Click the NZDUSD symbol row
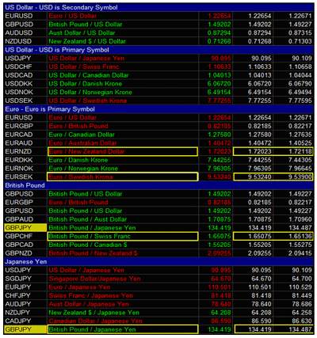This screenshot has height=338, width=317. [158, 41]
